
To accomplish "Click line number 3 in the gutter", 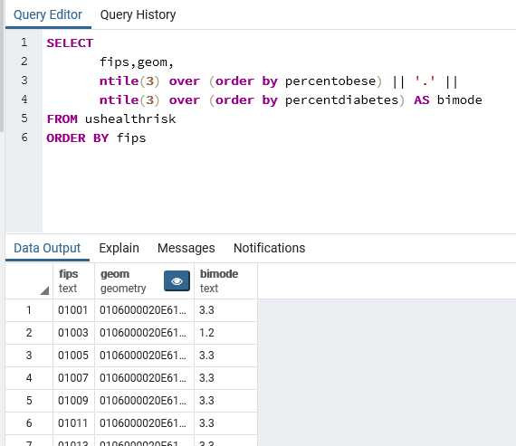I will click(x=24, y=81).
